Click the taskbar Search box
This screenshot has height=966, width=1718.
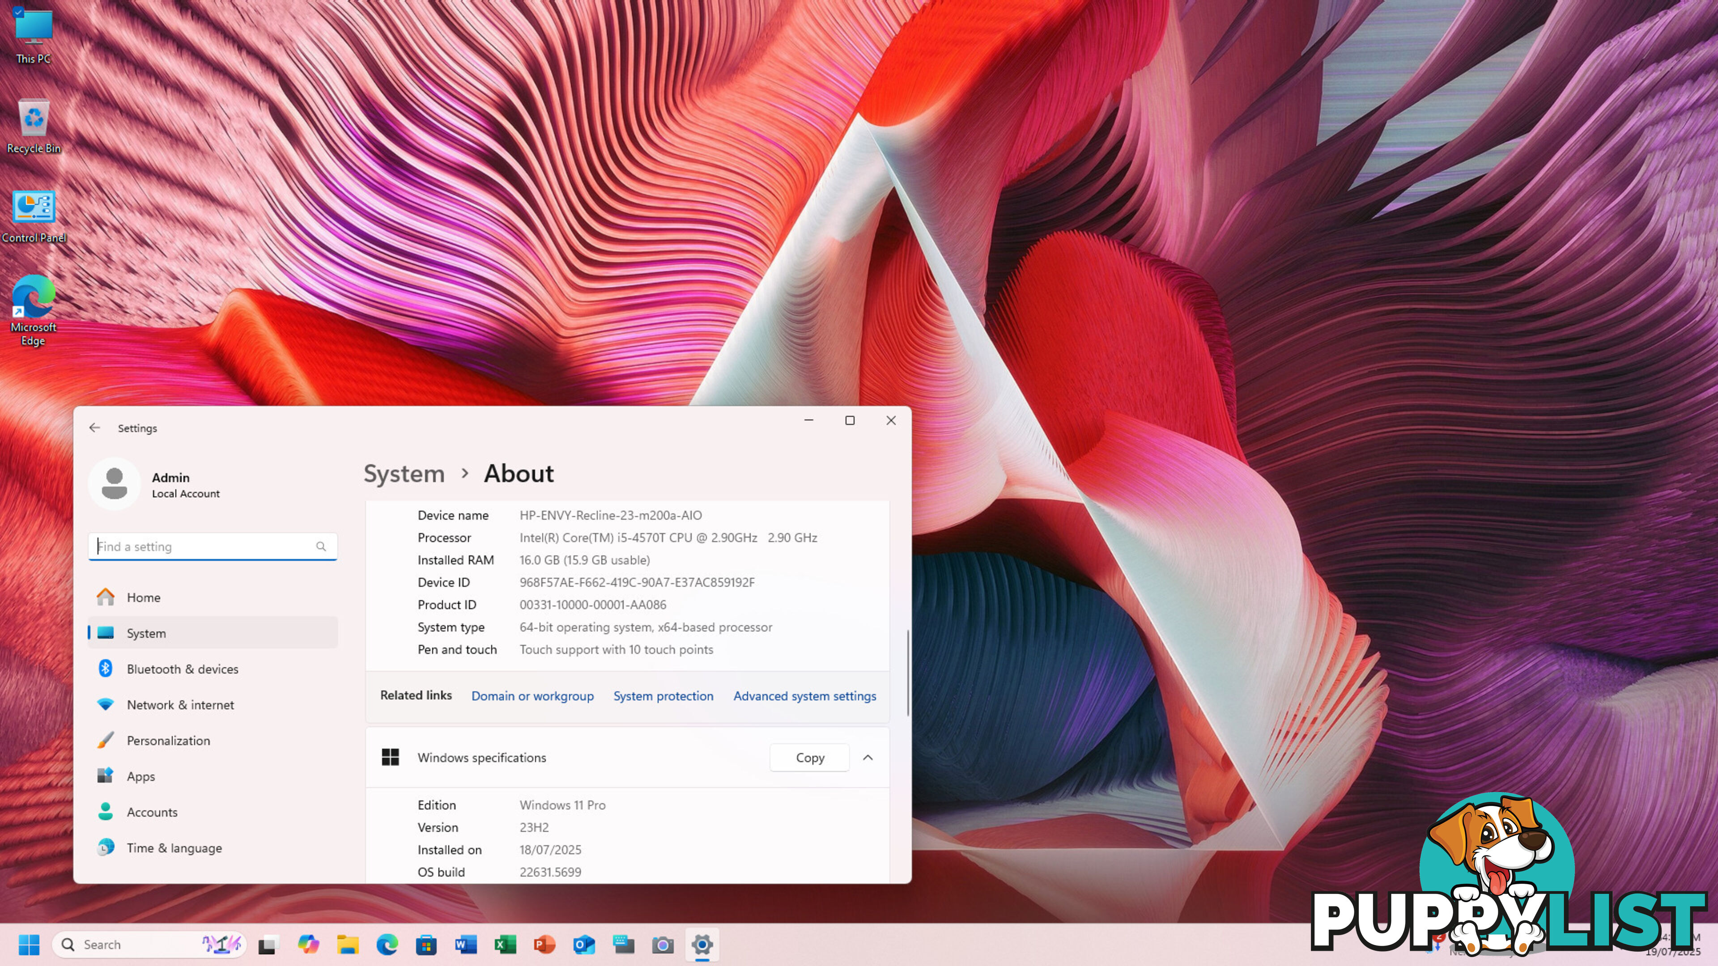click(149, 945)
